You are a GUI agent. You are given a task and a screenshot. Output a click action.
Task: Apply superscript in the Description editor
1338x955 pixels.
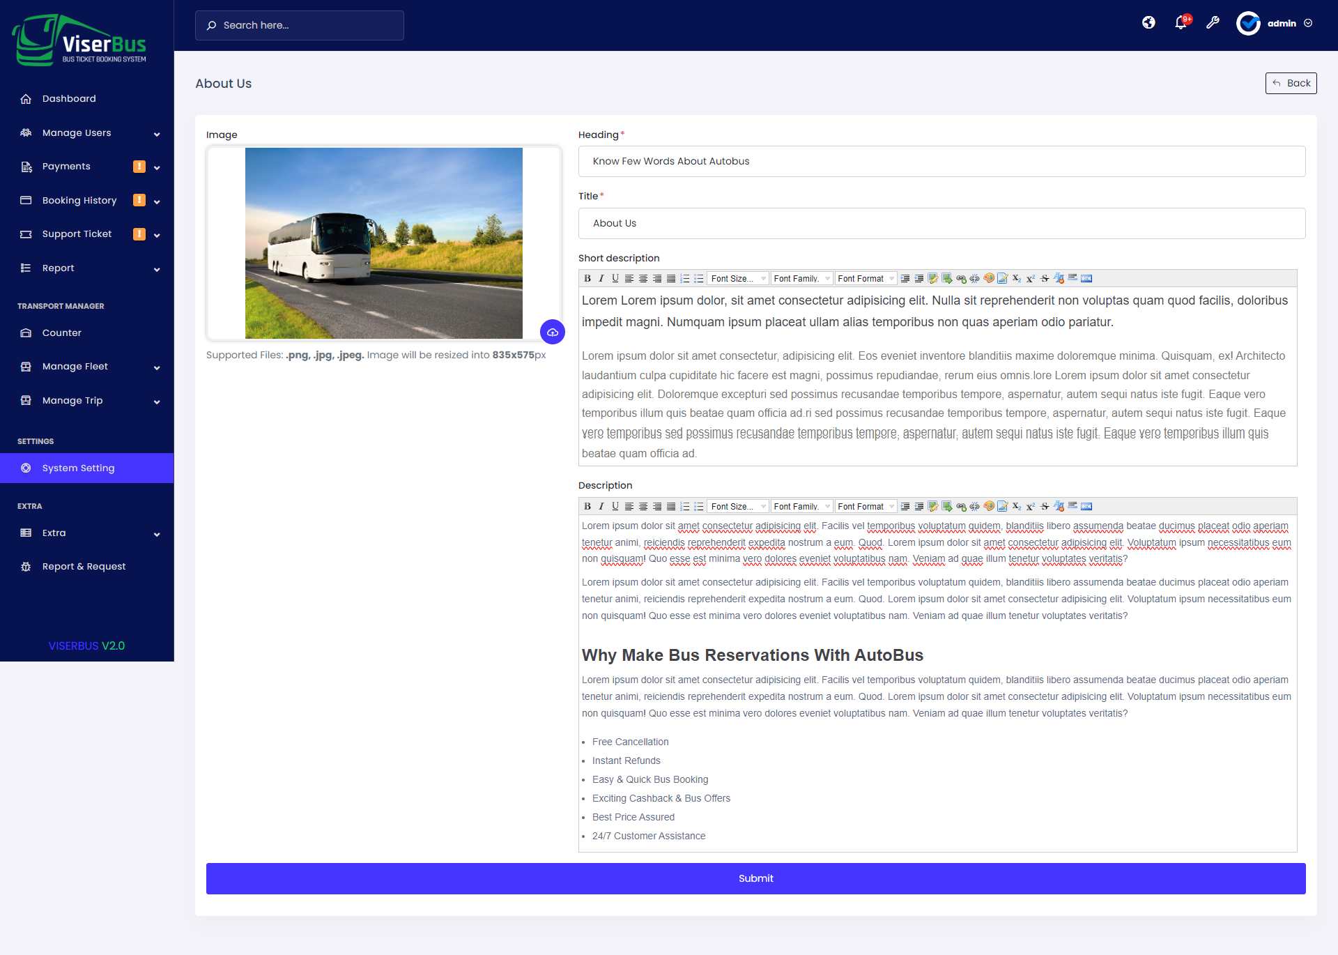(1029, 506)
